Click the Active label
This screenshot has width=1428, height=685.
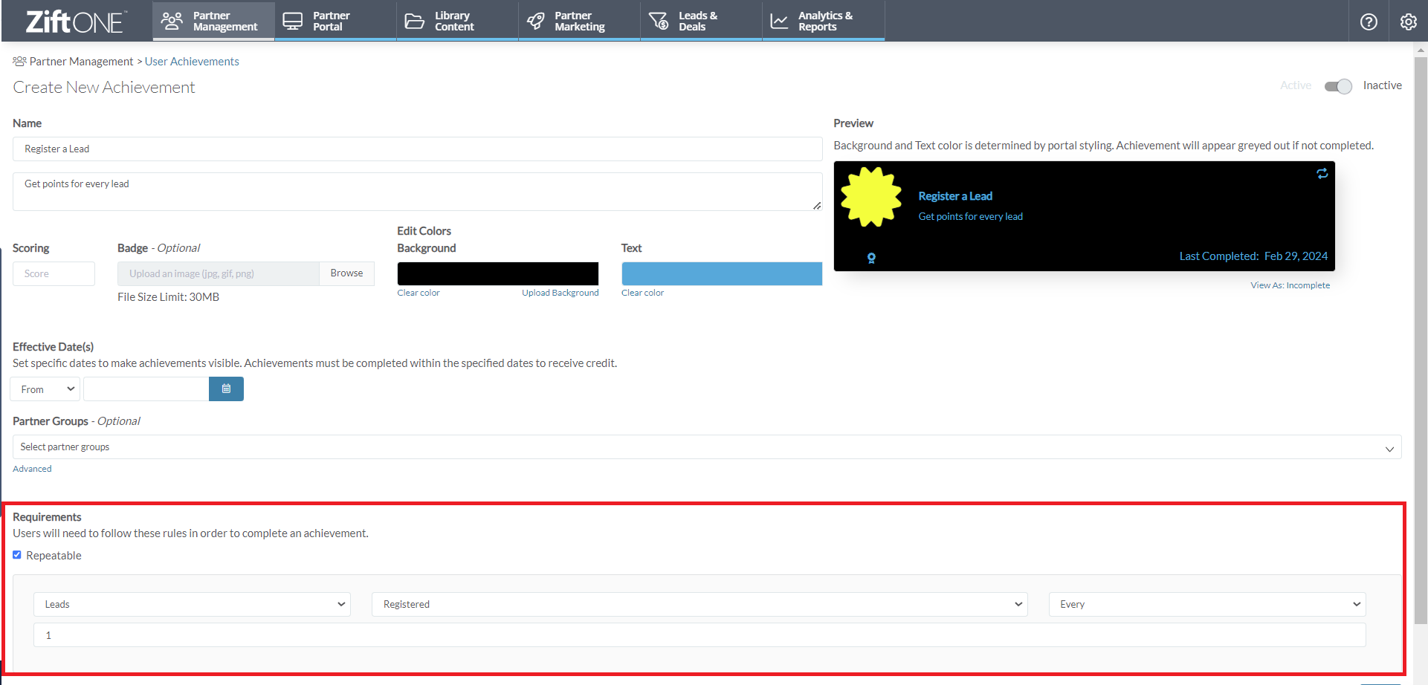point(1296,85)
